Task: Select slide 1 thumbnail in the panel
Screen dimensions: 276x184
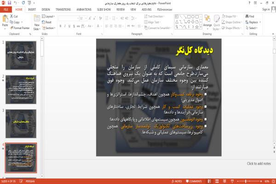Action: (21, 55)
